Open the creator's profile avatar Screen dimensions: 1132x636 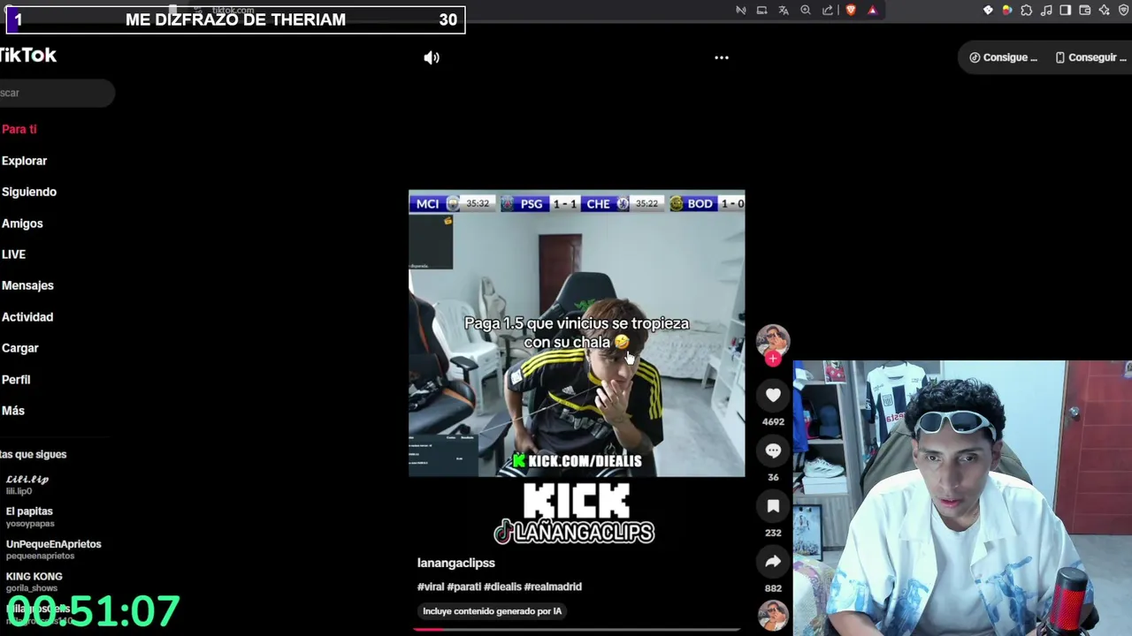pyautogui.click(x=773, y=340)
